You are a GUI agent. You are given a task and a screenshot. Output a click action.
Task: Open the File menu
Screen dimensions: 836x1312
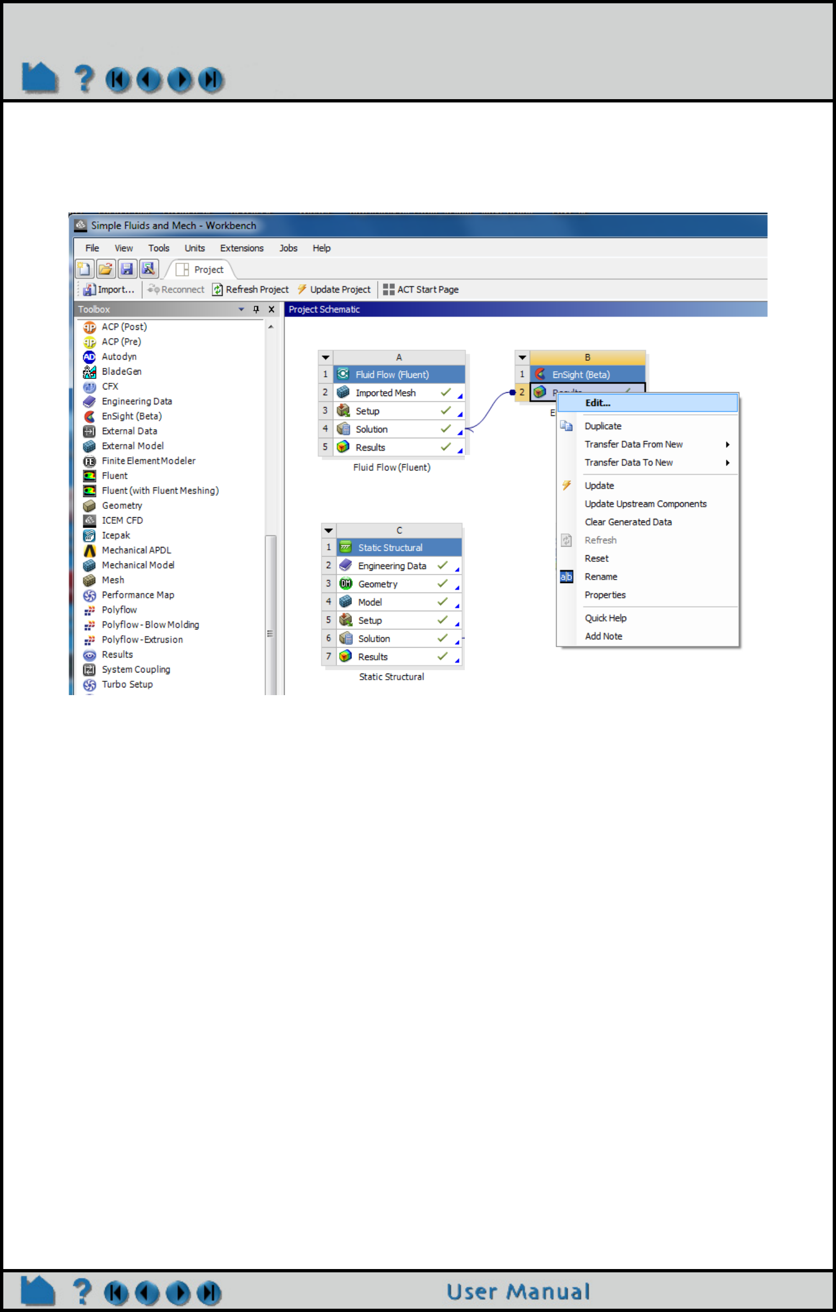point(92,248)
